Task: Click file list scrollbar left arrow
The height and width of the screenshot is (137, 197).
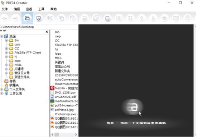Action: pyautogui.click(x=52, y=134)
